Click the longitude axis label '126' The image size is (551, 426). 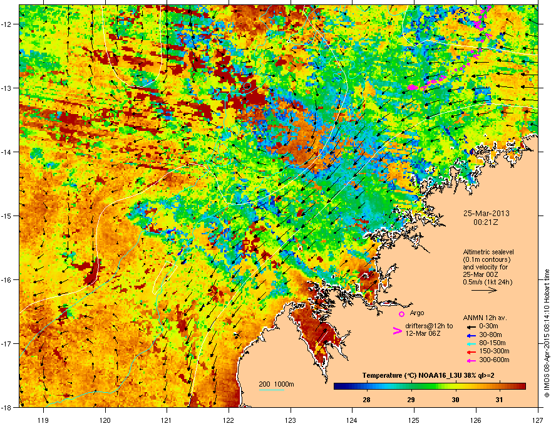pyautogui.click(x=476, y=420)
